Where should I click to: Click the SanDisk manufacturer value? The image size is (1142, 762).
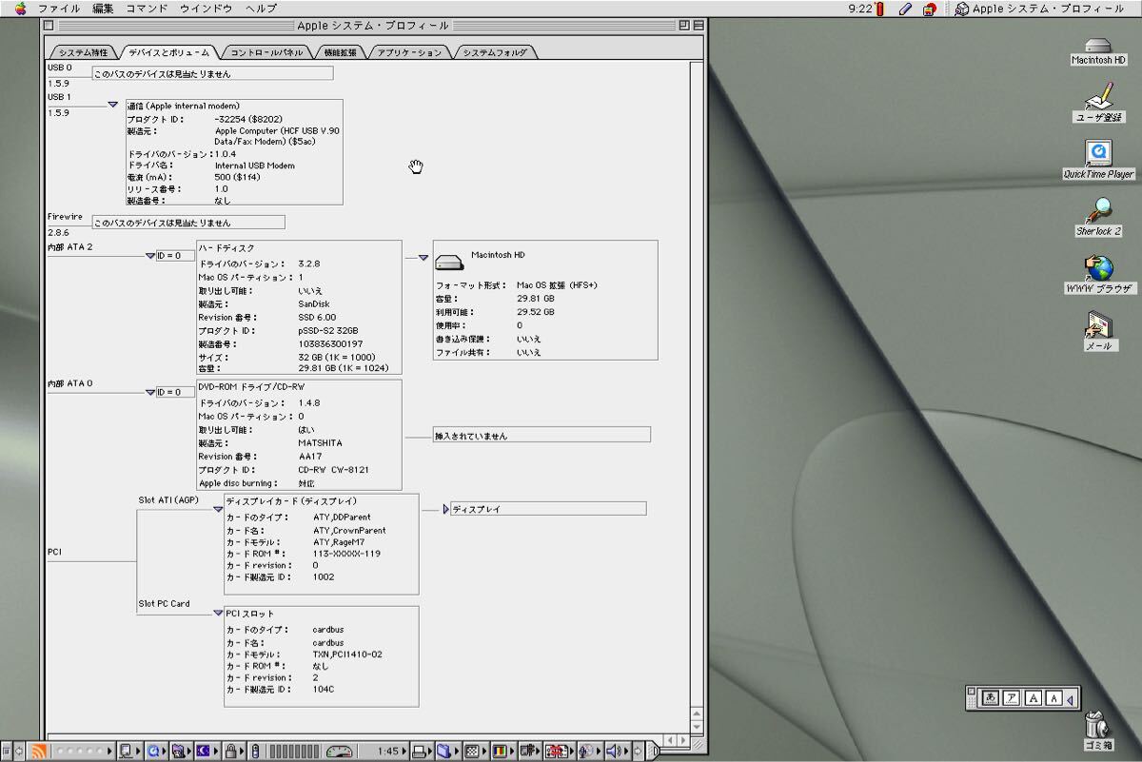(x=313, y=304)
